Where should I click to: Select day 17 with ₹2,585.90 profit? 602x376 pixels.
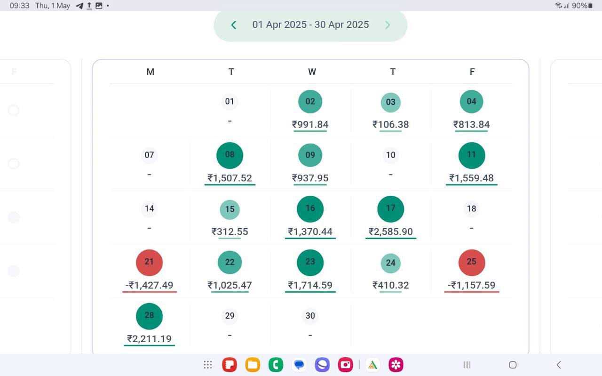point(390,209)
